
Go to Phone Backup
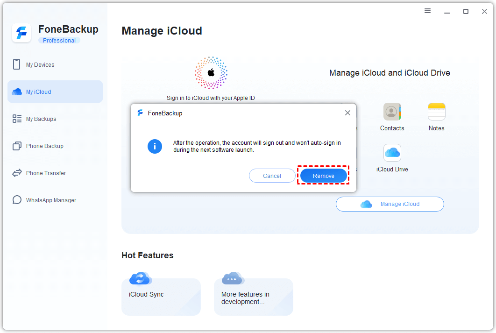[x=44, y=146]
